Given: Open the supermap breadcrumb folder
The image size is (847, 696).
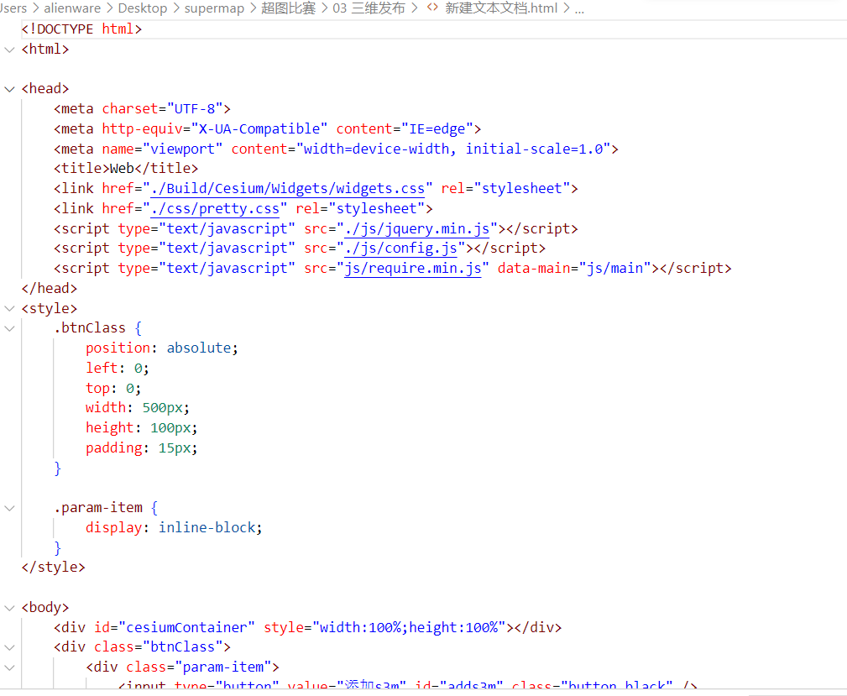Looking at the screenshot, I should [214, 8].
